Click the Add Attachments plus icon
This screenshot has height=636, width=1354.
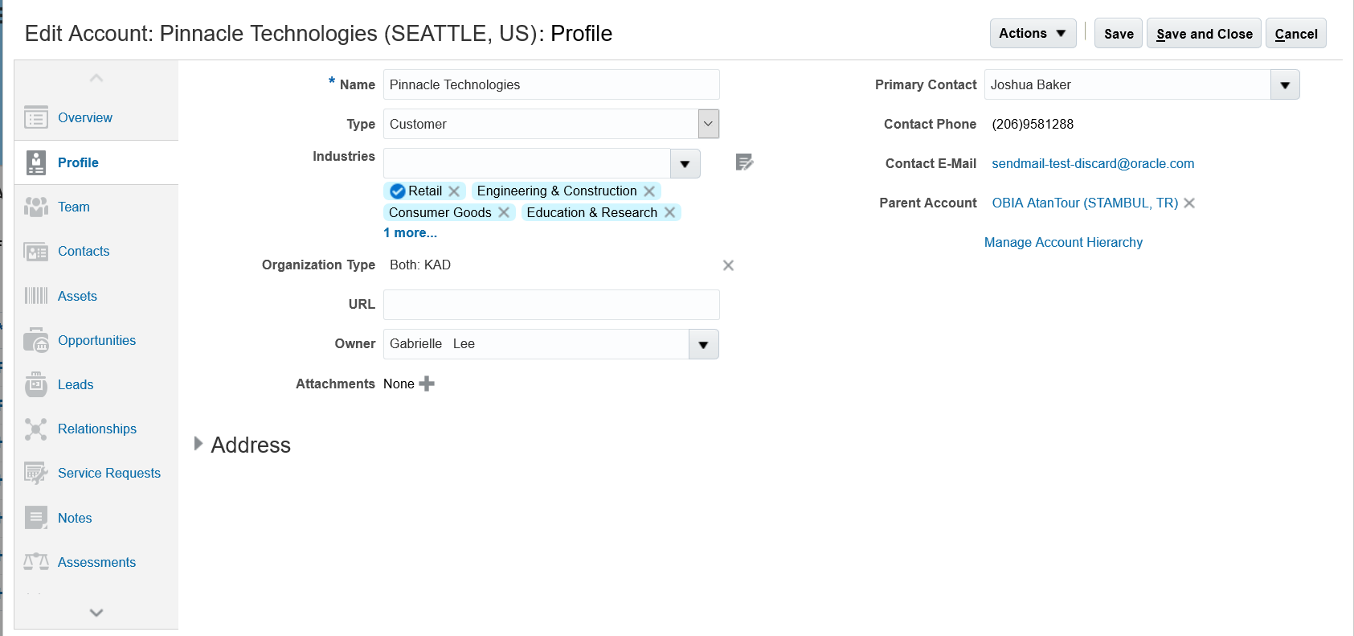pos(427,384)
